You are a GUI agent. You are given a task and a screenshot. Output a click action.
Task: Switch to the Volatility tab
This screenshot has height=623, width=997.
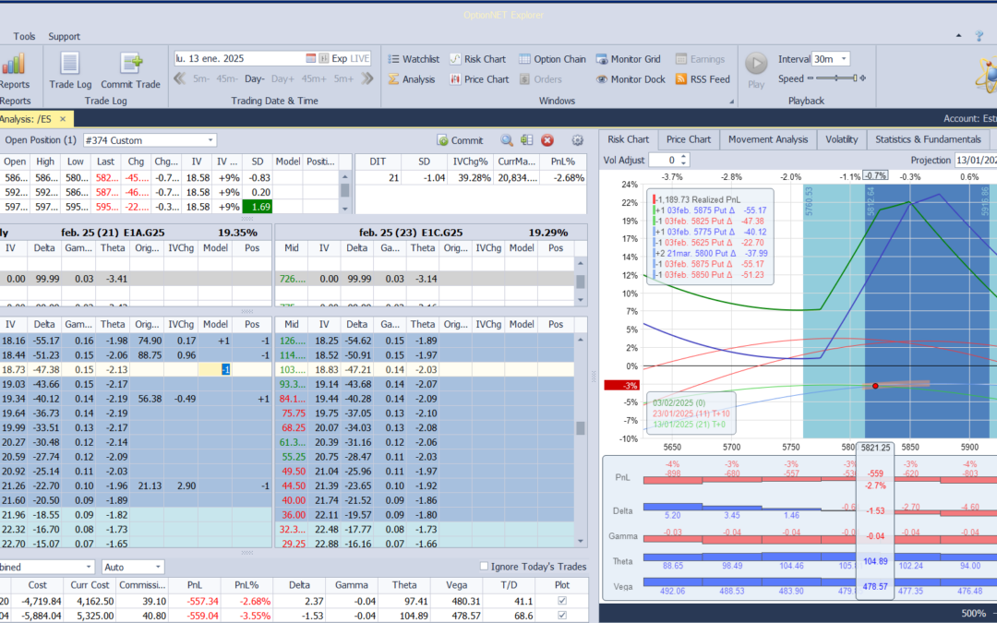(841, 140)
